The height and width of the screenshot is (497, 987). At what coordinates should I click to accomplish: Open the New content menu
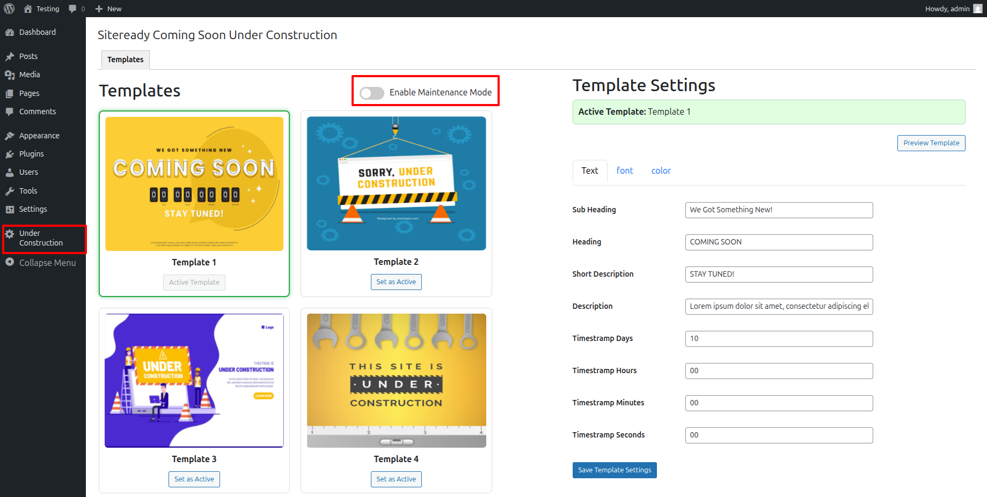(108, 9)
